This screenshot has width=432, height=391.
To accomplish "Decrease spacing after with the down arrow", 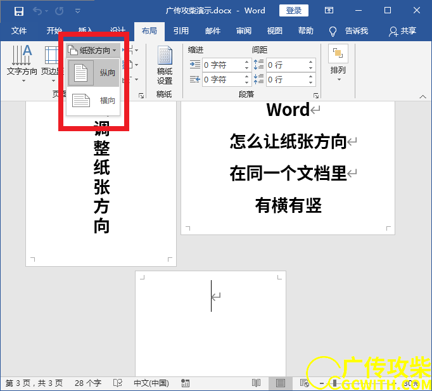I will click(x=311, y=82).
